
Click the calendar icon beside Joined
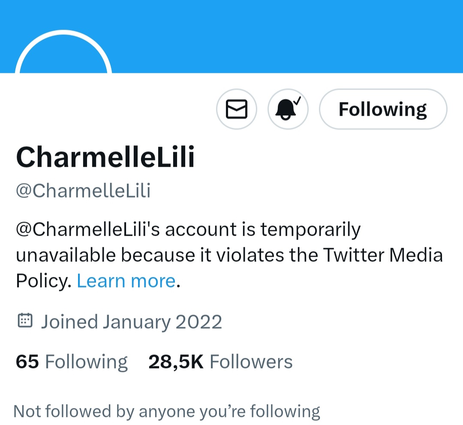pos(25,320)
